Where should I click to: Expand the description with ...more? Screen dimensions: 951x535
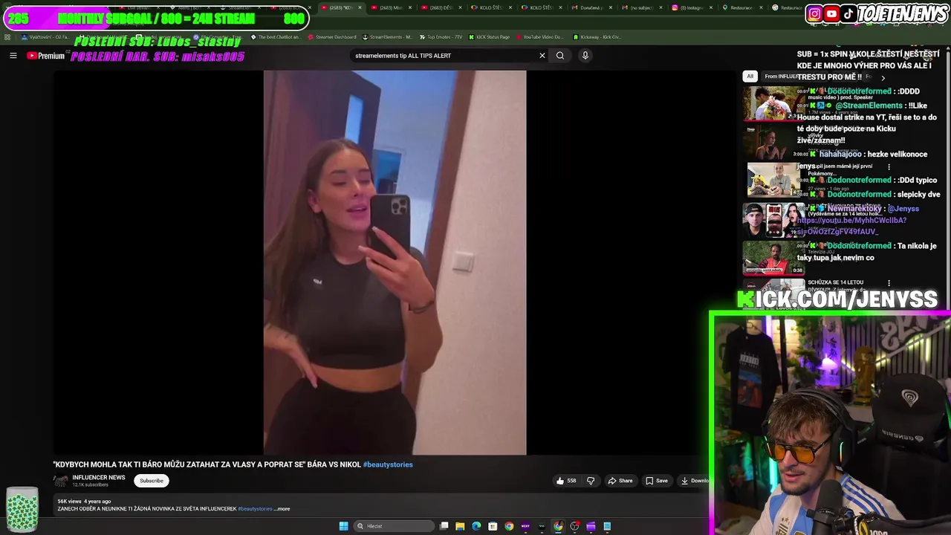[282, 509]
